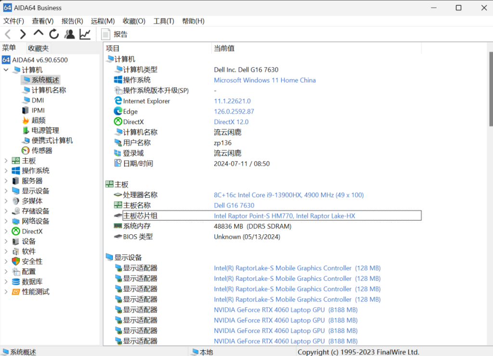Screen dimensions: 493x356
Task: Select IPMI in the tree
Action: 38,110
